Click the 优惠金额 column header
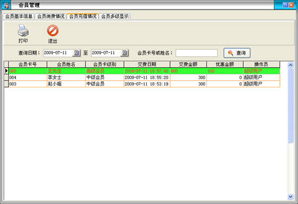Screen dimensions: 298x204 [x=225, y=65]
